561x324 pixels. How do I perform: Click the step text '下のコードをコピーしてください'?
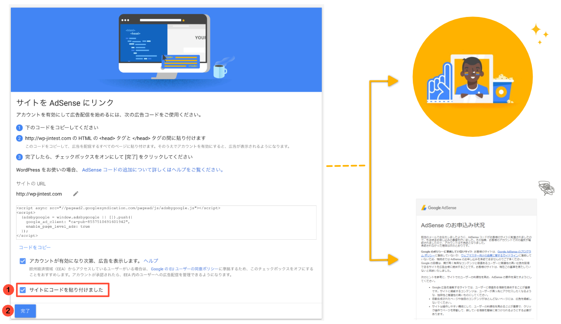tap(62, 128)
